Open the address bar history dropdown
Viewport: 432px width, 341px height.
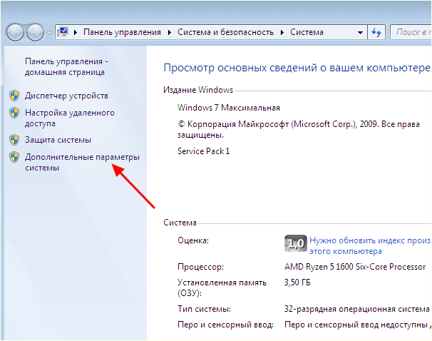[x=360, y=33]
